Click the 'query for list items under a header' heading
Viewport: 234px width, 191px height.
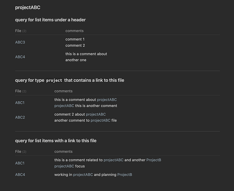click(50, 20)
